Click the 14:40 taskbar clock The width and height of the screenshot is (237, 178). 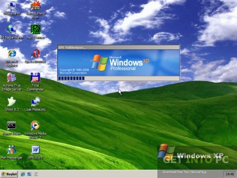point(230,174)
